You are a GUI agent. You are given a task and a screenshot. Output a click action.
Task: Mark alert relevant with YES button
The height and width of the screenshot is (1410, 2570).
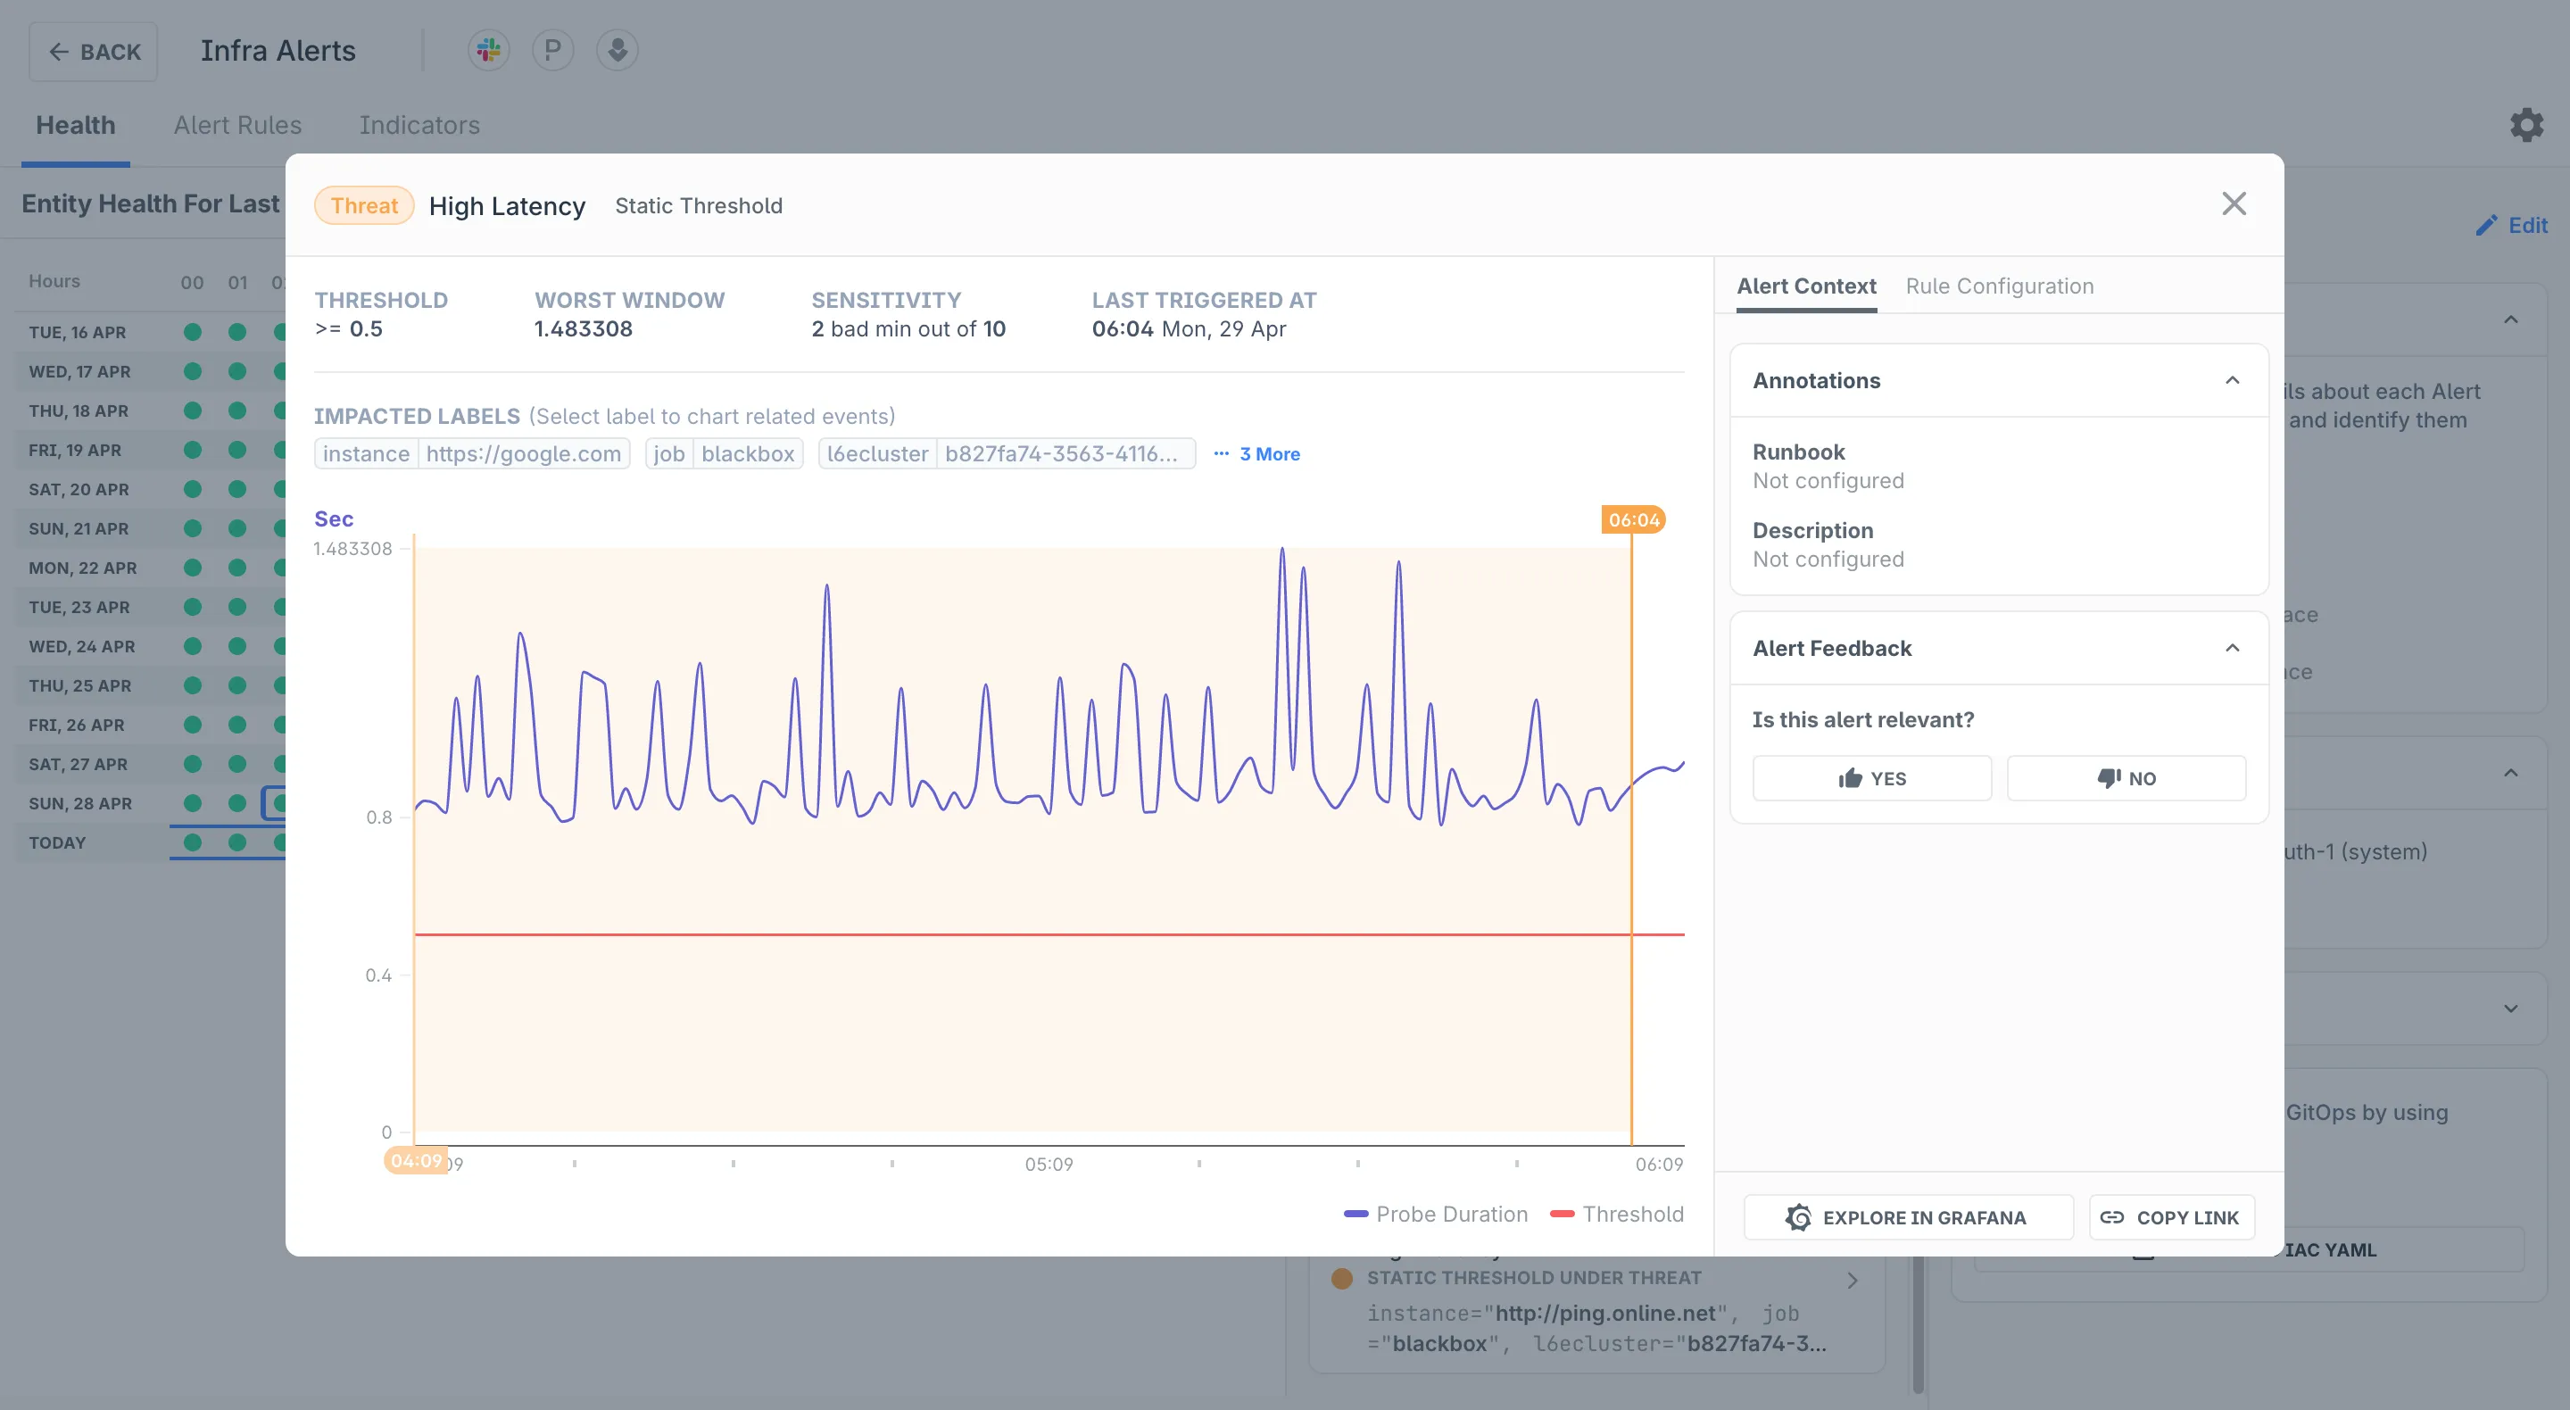tap(1871, 778)
